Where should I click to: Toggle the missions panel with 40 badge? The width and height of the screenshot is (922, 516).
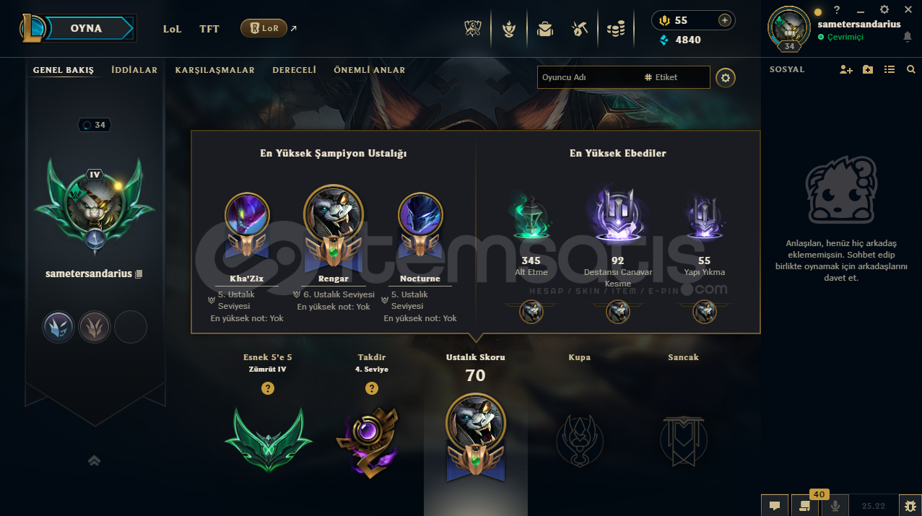804,506
